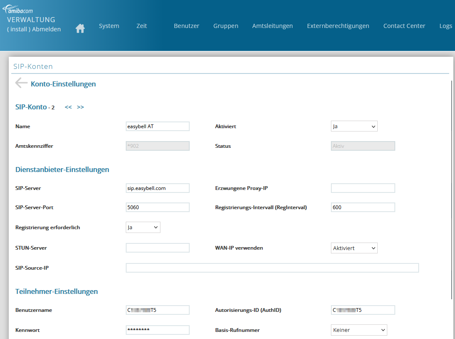Screen dimensions: 455x339
Task: Go to the home page icon
Action: pyautogui.click(x=80, y=28)
